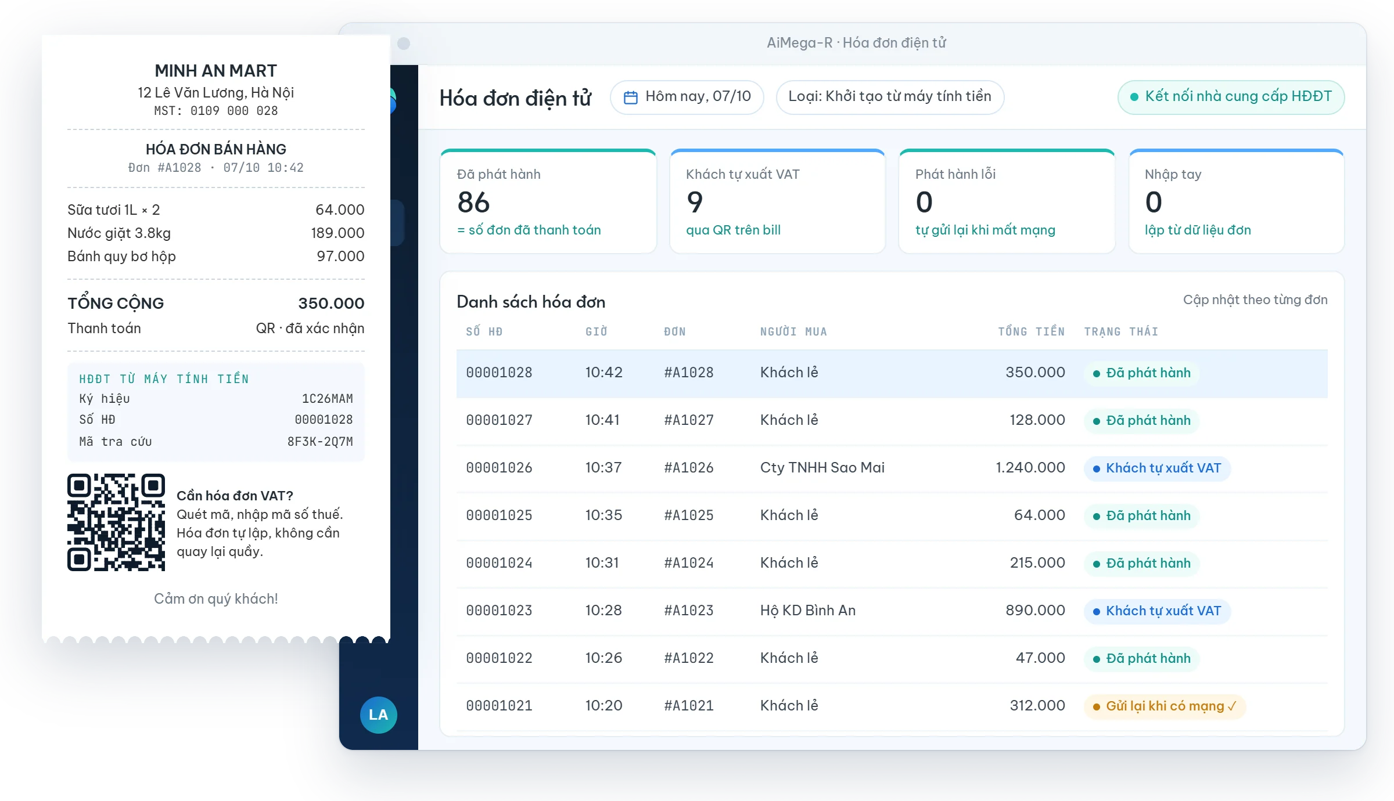Click Khách tự xuất VAT badge for 00001023
The height and width of the screenshot is (801, 1394).
[x=1157, y=611]
